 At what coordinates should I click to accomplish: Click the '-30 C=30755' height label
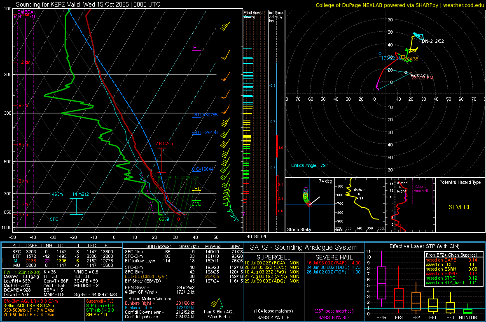coord(205,115)
